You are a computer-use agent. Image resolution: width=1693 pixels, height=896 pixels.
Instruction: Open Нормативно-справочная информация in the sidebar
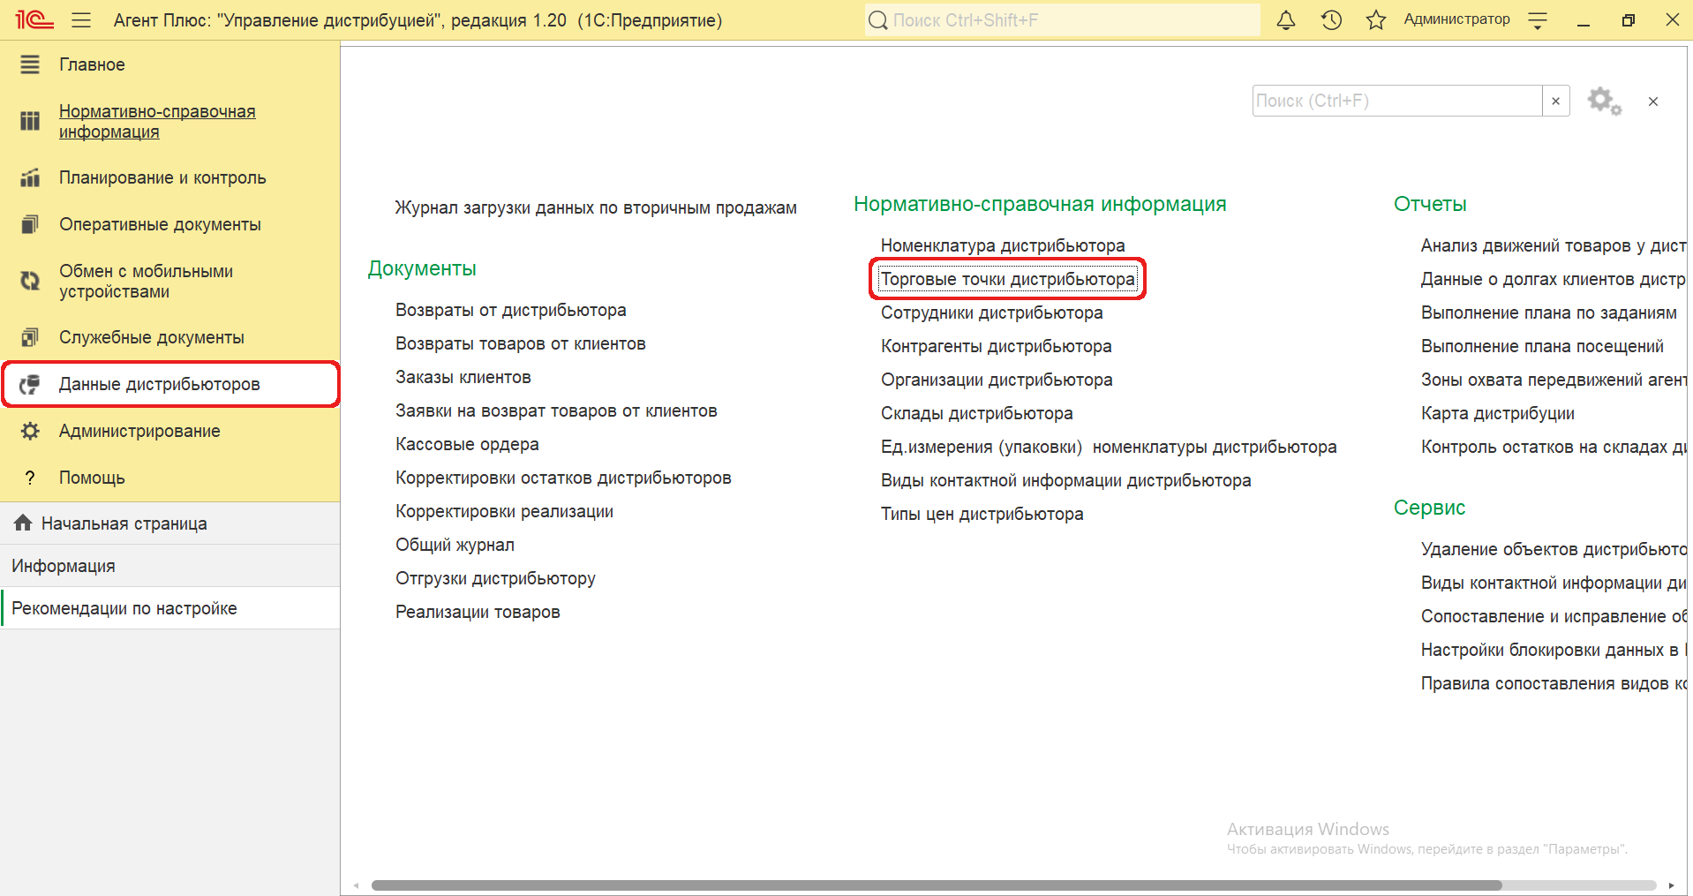point(157,122)
